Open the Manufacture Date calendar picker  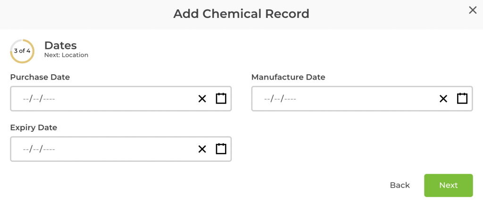click(462, 99)
